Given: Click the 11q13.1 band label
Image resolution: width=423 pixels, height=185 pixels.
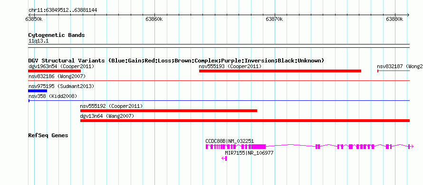Looking at the screenshot, I should (x=38, y=41).
